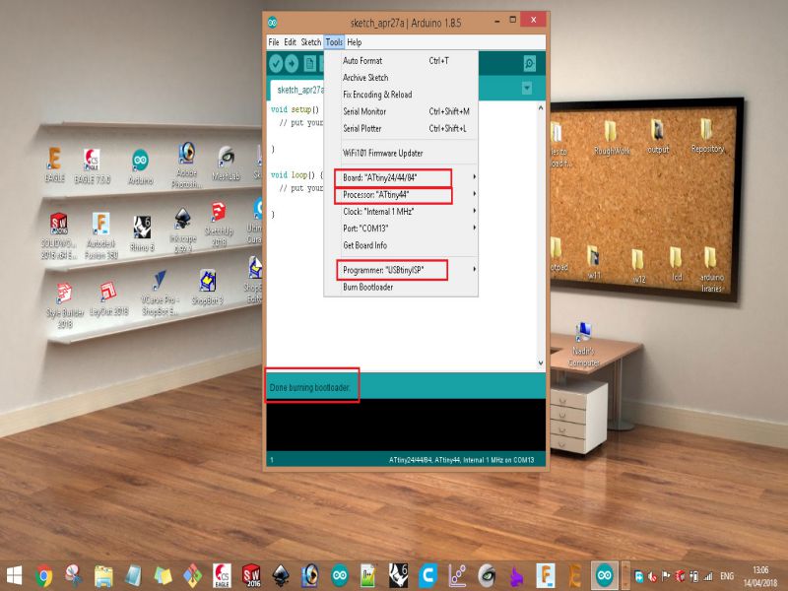Image resolution: width=788 pixels, height=591 pixels.
Task: Select the SketchUp 2018 desktop shortcut
Action: point(219,225)
